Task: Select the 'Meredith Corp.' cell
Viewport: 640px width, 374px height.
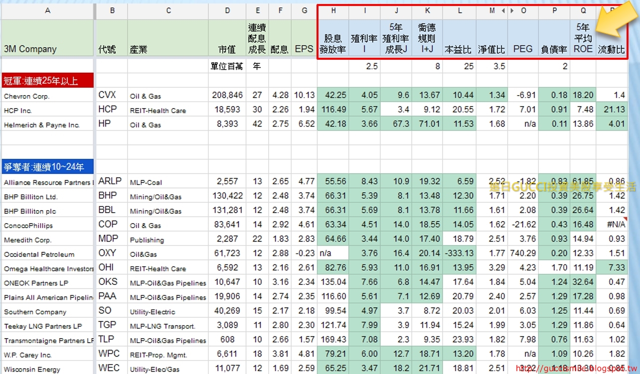Action: coord(47,239)
